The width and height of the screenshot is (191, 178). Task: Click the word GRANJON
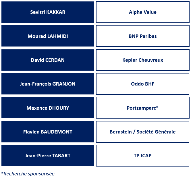pyautogui.click(x=64, y=84)
